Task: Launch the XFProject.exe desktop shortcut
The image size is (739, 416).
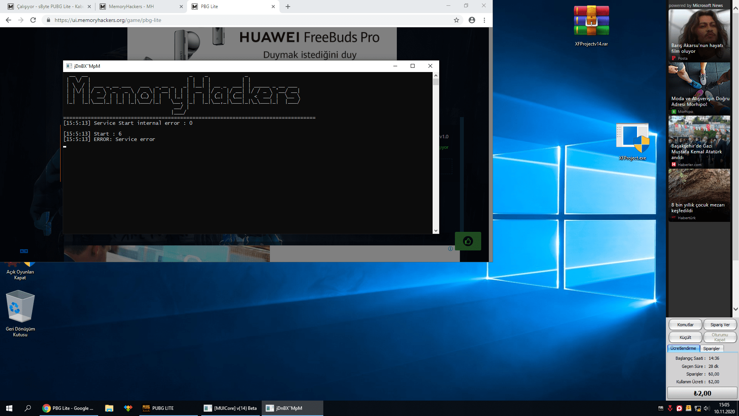Action: (x=632, y=142)
